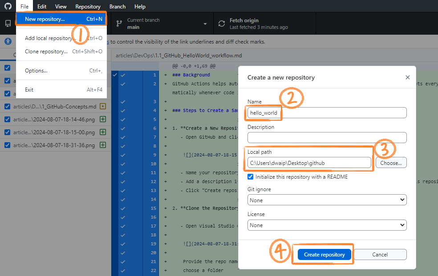
Task: Toggle the select-all changed files checkbox
Action: click(8, 68)
